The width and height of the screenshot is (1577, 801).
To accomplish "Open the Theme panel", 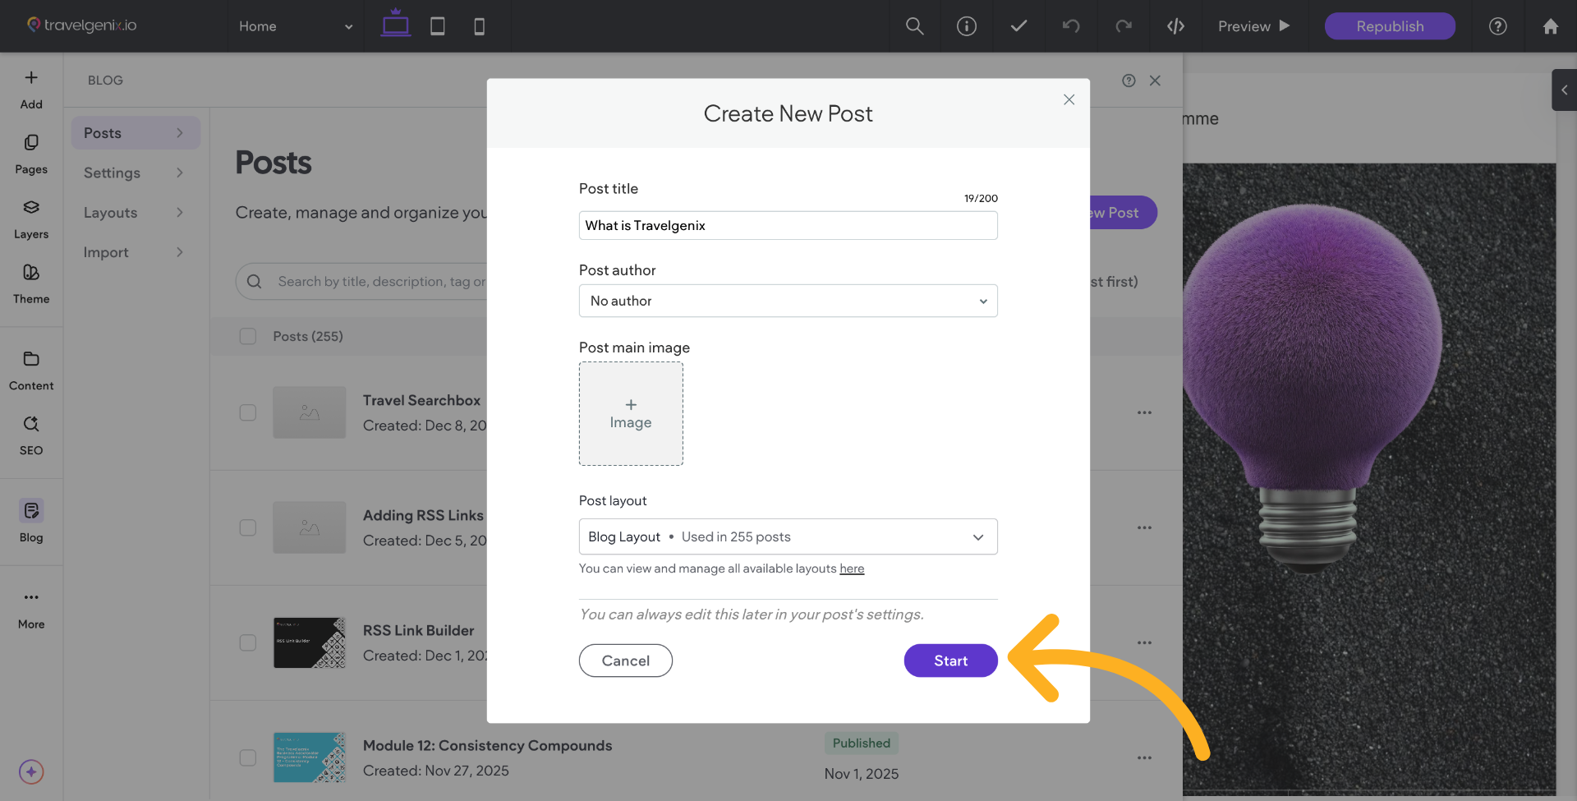I will pos(31,283).
